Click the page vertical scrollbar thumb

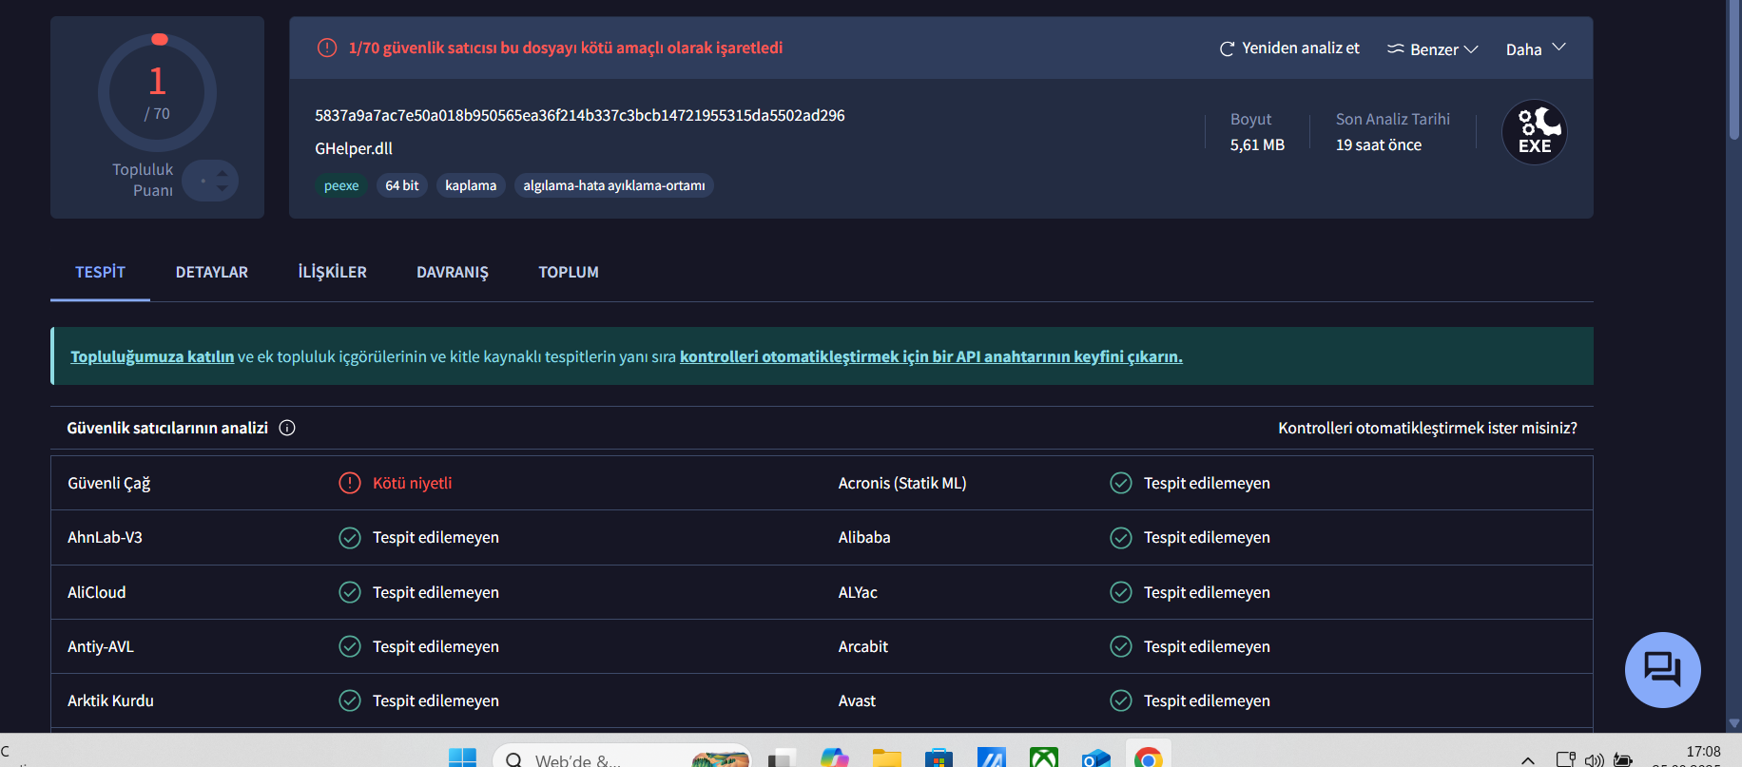click(1733, 70)
